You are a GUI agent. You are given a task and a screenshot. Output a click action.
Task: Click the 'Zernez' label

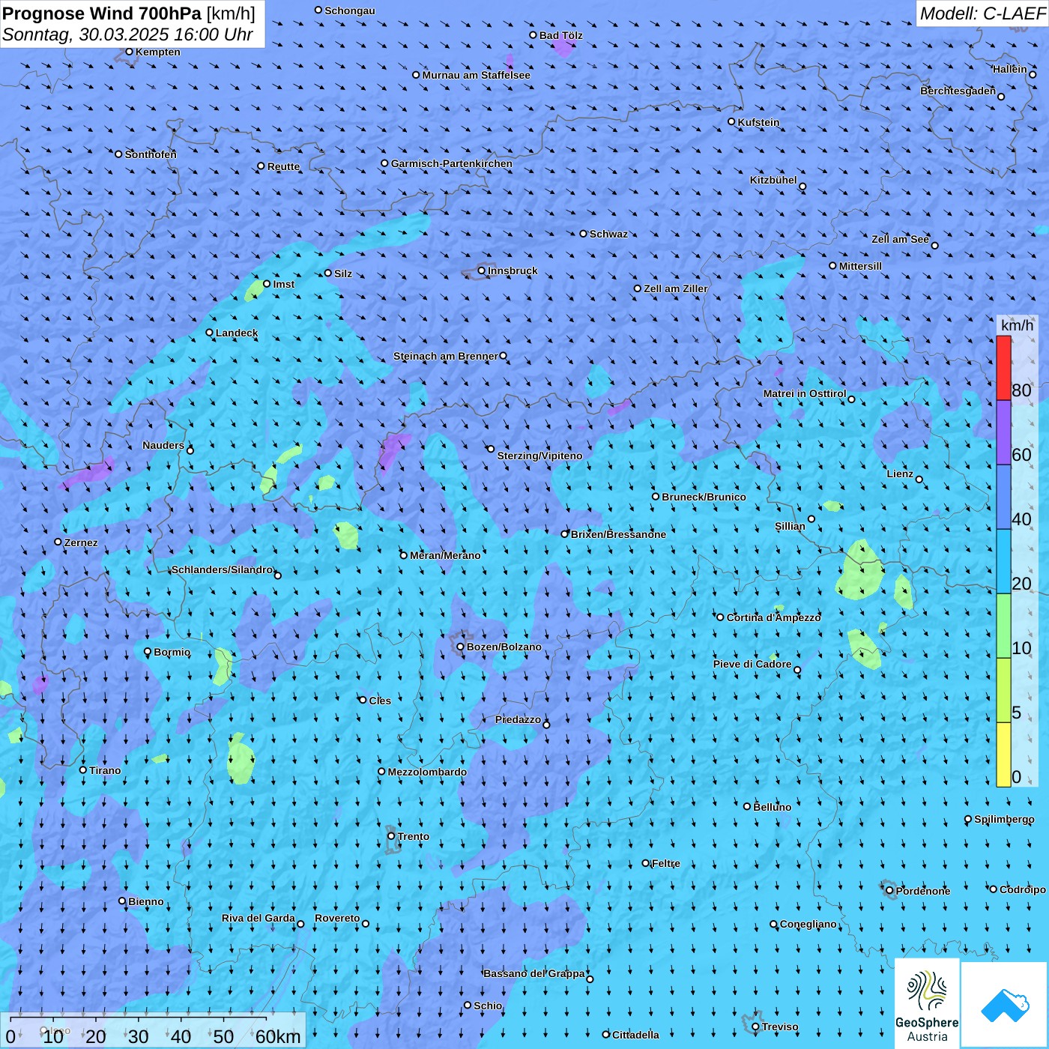(81, 542)
